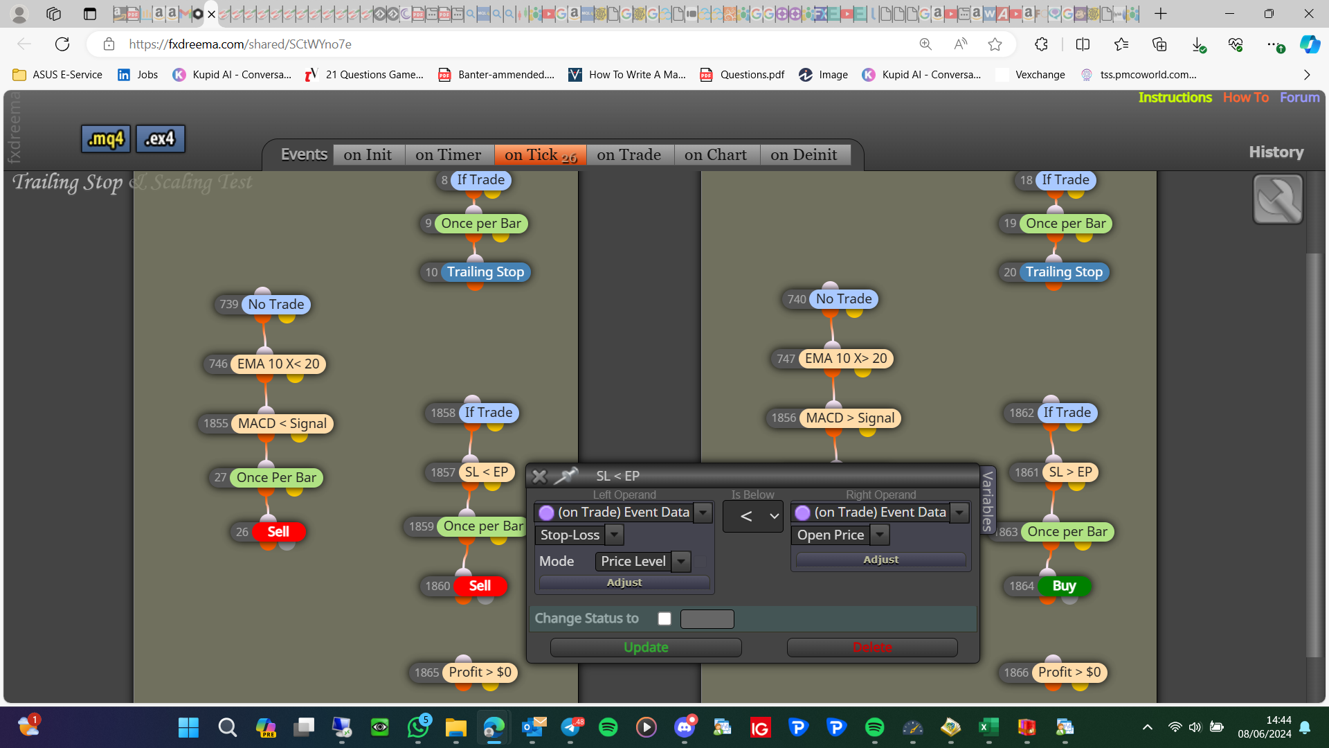Toggle small checkbox beside Price Level mode
The width and height of the screenshot is (1329, 748).
point(700,562)
